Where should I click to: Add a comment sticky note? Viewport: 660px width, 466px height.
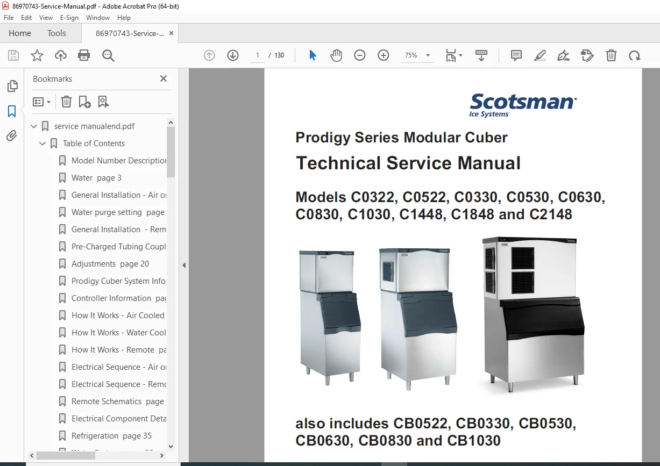(516, 55)
